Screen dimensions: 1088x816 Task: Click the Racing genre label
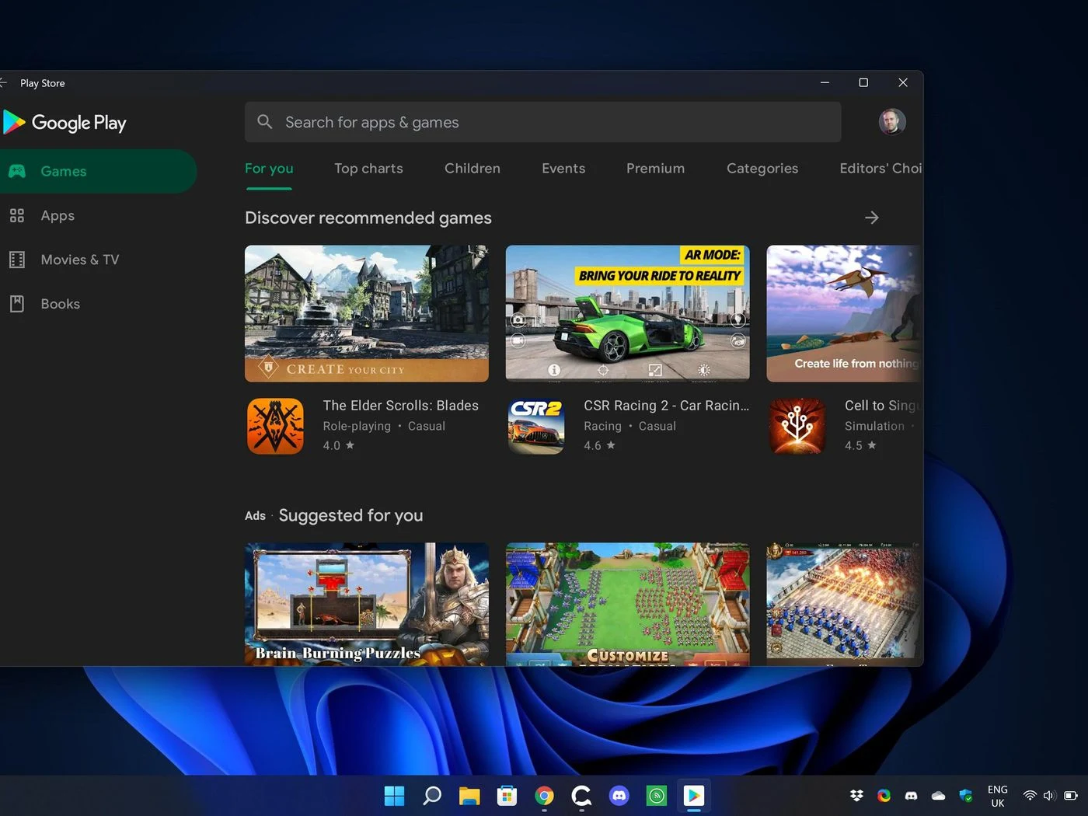point(602,426)
